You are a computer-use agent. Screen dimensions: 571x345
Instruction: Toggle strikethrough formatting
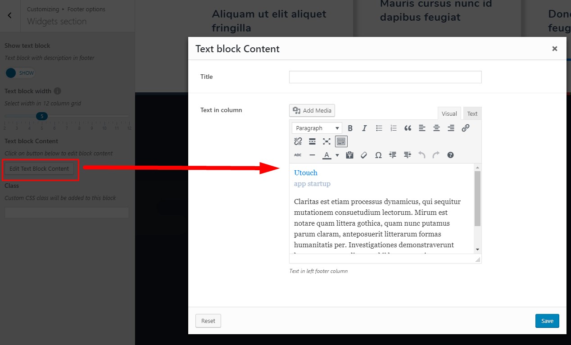pyautogui.click(x=298, y=155)
